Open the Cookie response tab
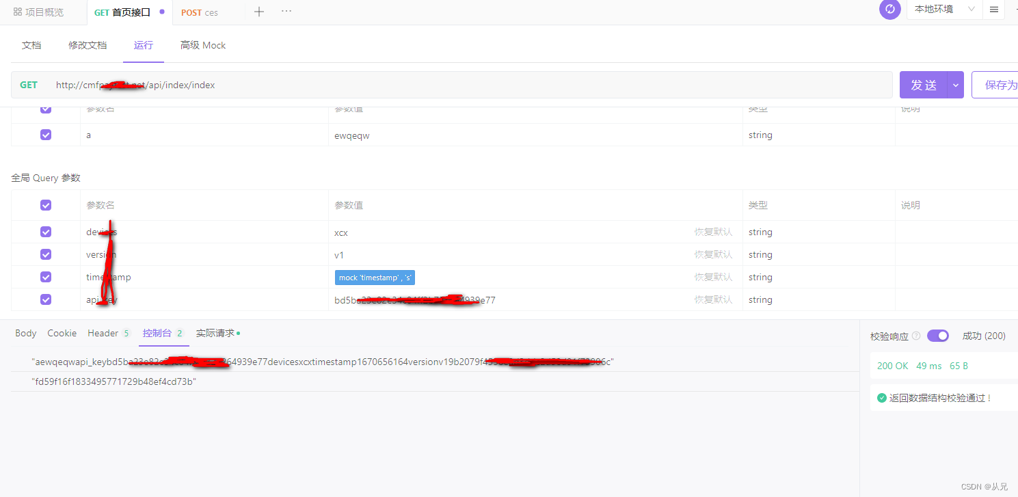1018x497 pixels. click(x=62, y=333)
